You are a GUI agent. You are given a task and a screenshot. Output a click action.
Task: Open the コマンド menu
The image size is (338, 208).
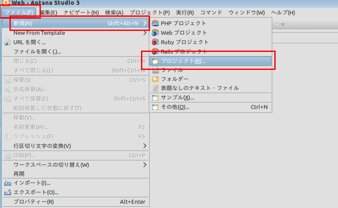pos(211,12)
